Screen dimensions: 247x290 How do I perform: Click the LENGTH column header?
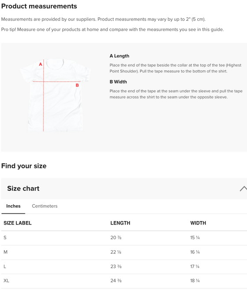[120, 223]
